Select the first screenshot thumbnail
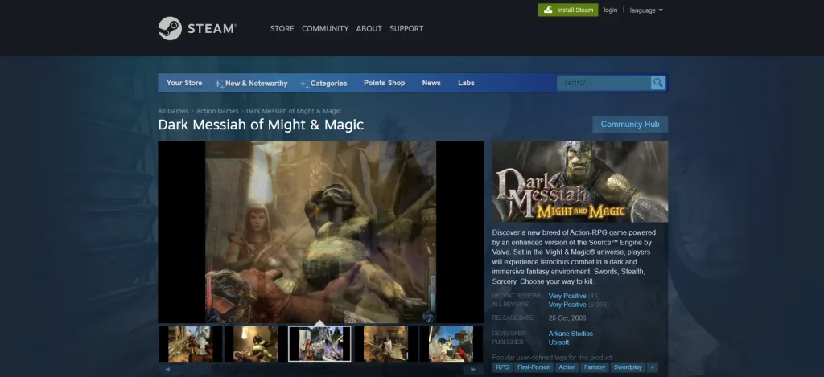824x377 pixels. pyautogui.click(x=190, y=344)
